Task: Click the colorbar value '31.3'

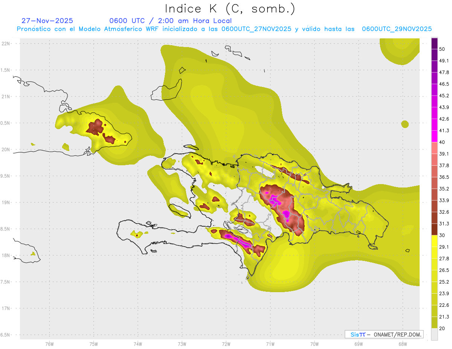Action: tap(444, 224)
